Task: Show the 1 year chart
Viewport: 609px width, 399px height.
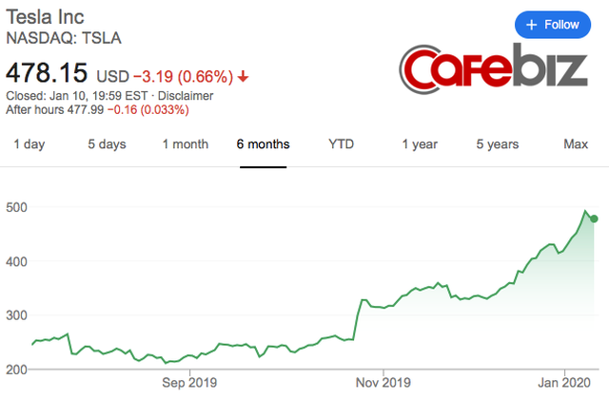Action: pyautogui.click(x=420, y=144)
